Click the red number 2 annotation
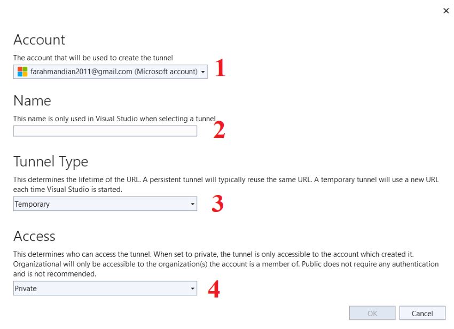The width and height of the screenshot is (454, 329). (x=219, y=129)
